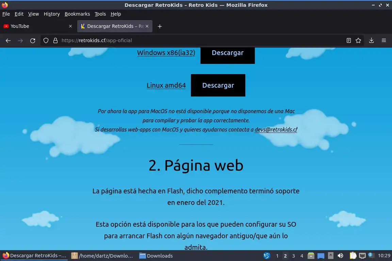Click the forward navigation arrow
This screenshot has height=261, width=392.
pos(20,40)
